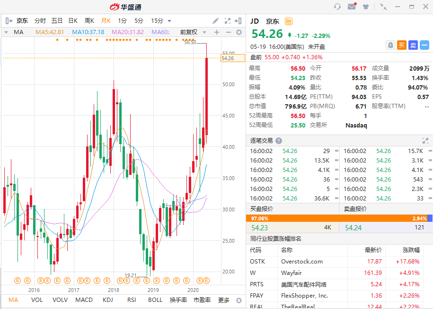The height and width of the screenshot is (309, 433).
Task: Click the orange 97.06% bid ratio bar
Action: click(x=336, y=218)
